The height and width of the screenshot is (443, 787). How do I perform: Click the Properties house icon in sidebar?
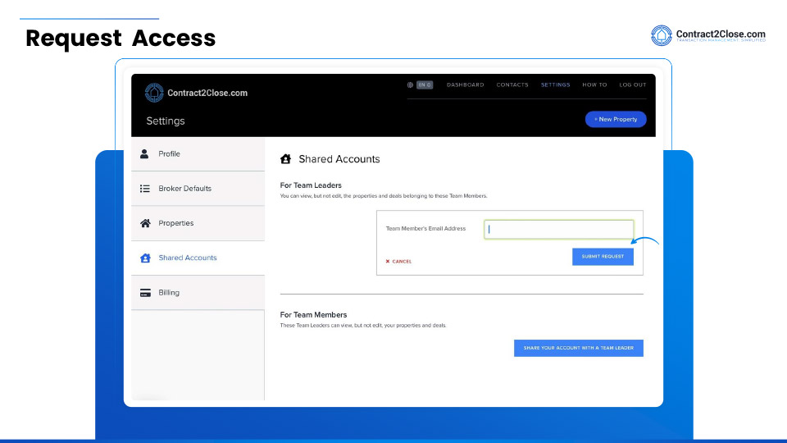145,223
